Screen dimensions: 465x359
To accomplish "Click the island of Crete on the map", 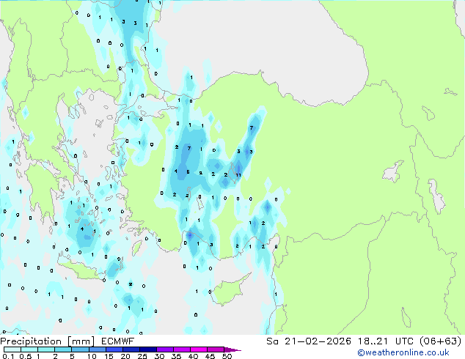I will [82, 269].
